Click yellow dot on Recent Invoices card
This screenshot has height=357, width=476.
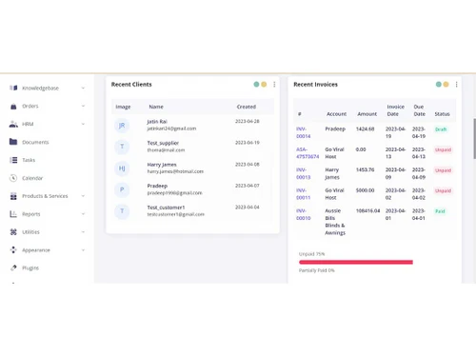tap(446, 85)
